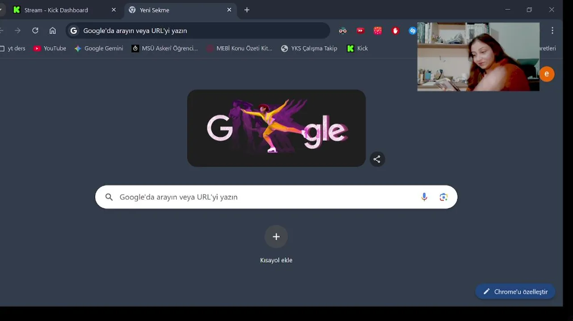Open Chrome'u özelleştir customization panel

coord(515,292)
